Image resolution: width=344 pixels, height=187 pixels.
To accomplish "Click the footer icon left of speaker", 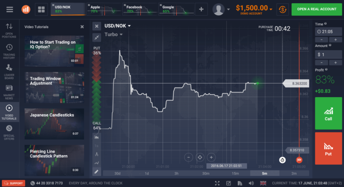I will [x=240, y=183].
